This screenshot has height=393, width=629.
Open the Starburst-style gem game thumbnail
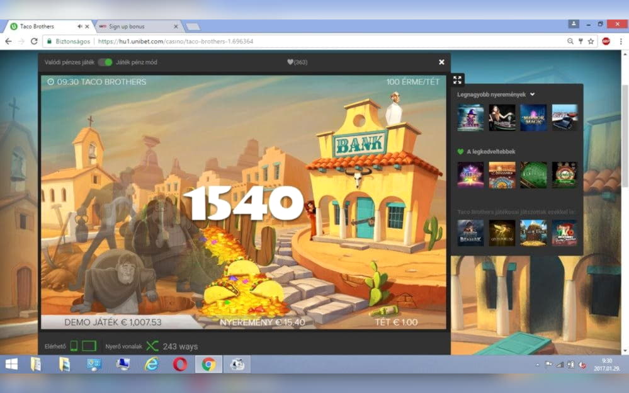[470, 175]
